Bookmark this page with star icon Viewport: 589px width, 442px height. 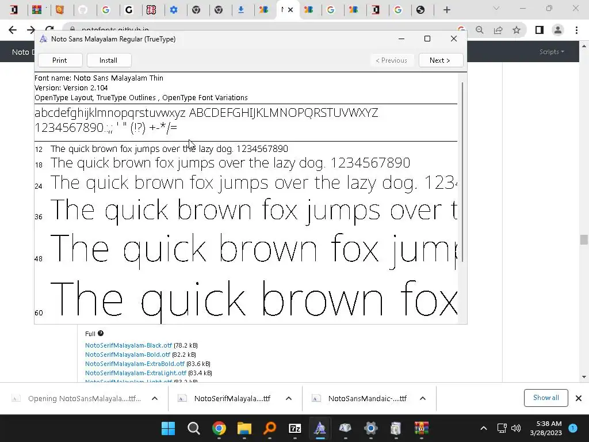pos(517,30)
